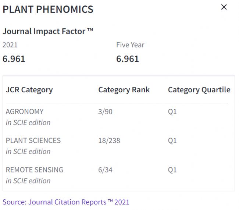Click the Q1 quartile for Plant Sciences
The height and width of the screenshot is (210, 239).
click(x=172, y=140)
